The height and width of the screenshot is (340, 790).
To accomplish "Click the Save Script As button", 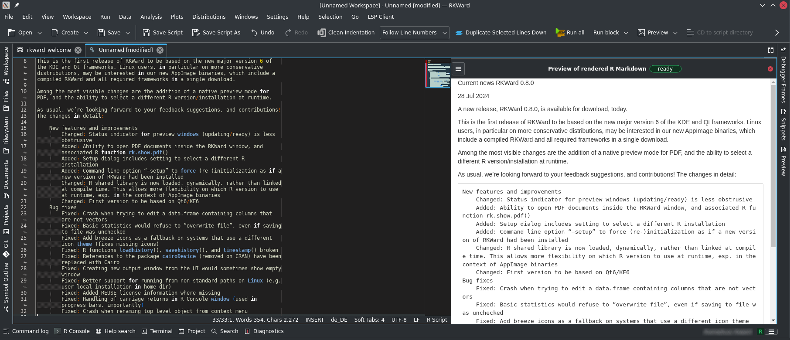I will tap(216, 33).
